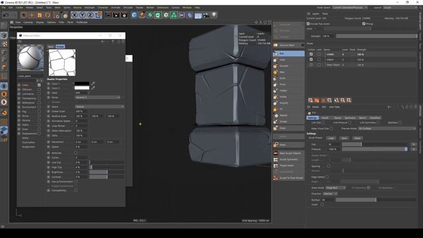This screenshot has height=238, width=423.
Task: Toggle Include Top Levels checkbox
Action: point(308,24)
